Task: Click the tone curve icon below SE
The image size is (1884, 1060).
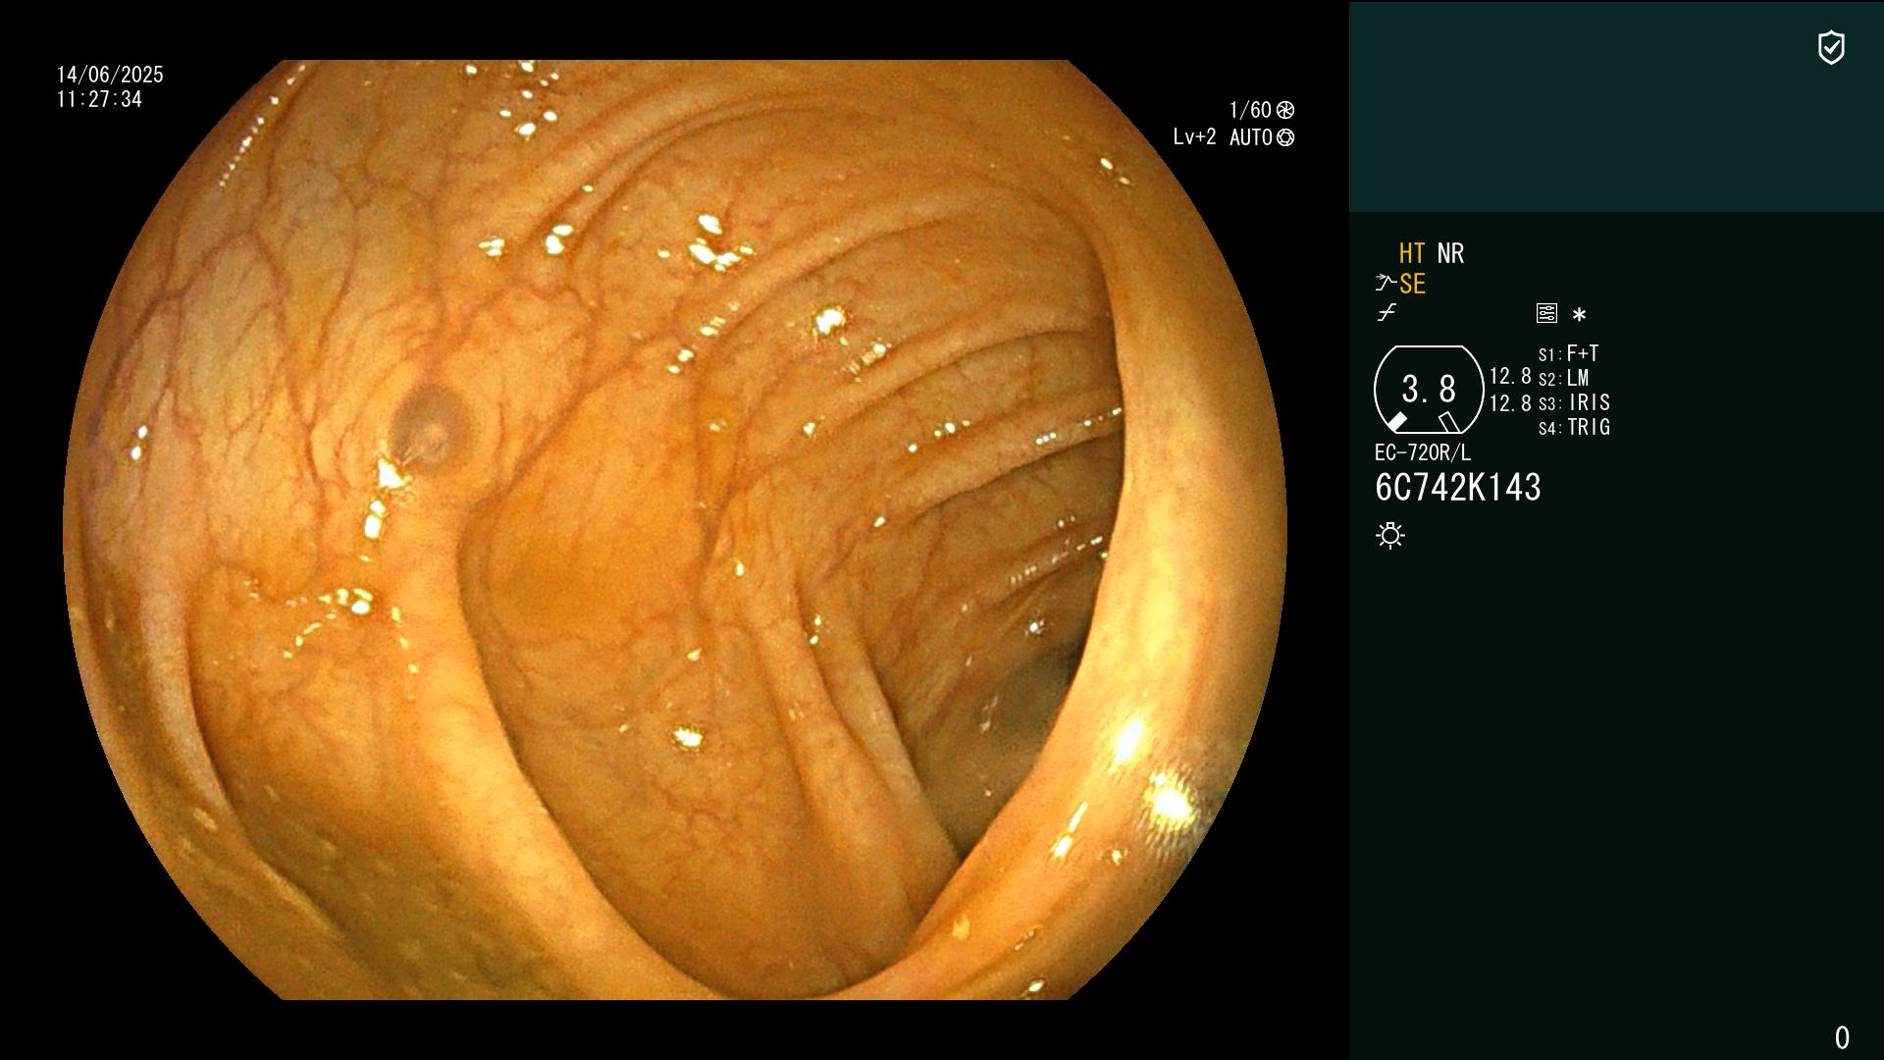Action: click(x=1387, y=313)
